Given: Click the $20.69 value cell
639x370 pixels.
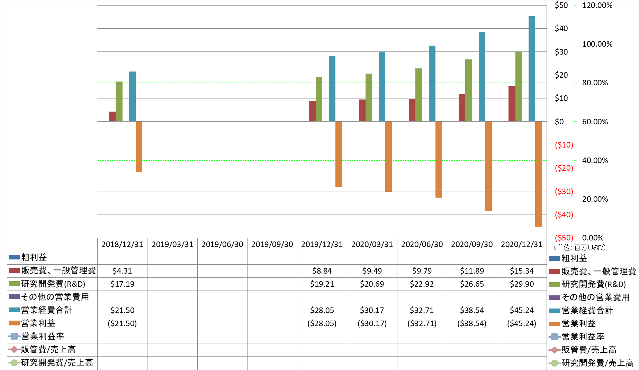Looking at the screenshot, I should point(372,284).
